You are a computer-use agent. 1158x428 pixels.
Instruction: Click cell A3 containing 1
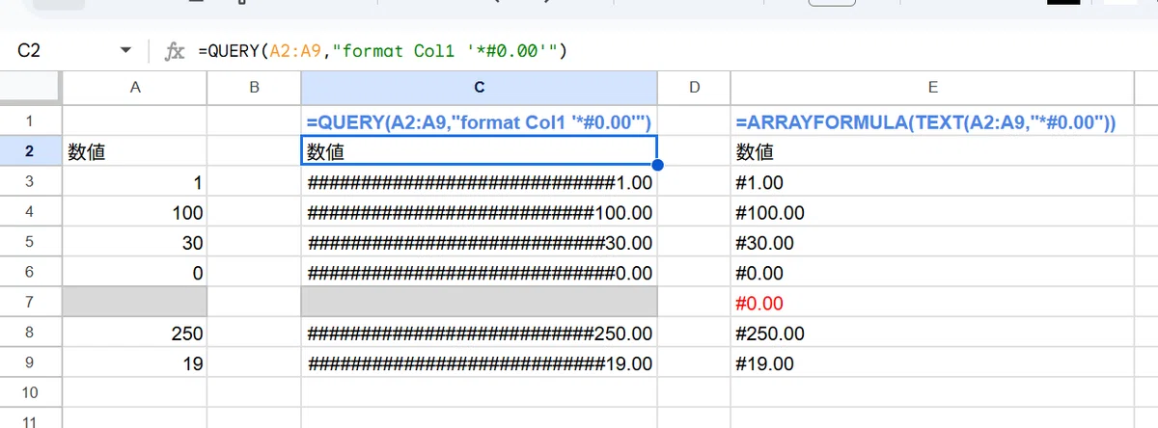134,182
